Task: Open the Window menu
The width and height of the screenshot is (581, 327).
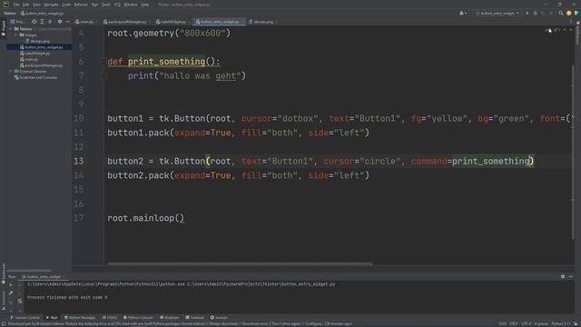Action: pos(131,5)
